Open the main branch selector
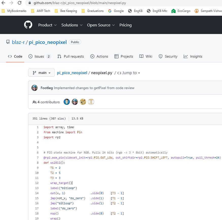The width and height of the screenshot is (222, 220). pyautogui.click(x=41, y=73)
